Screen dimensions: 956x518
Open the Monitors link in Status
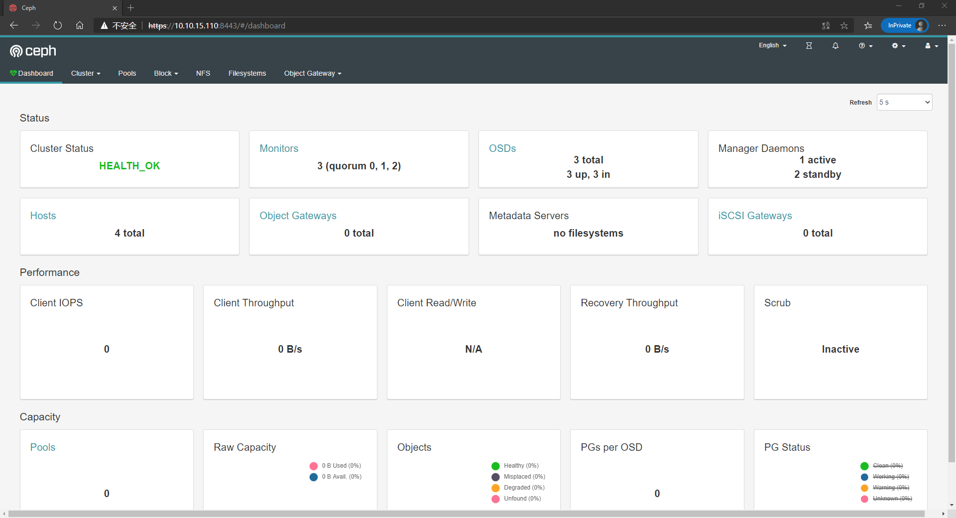[x=279, y=148]
